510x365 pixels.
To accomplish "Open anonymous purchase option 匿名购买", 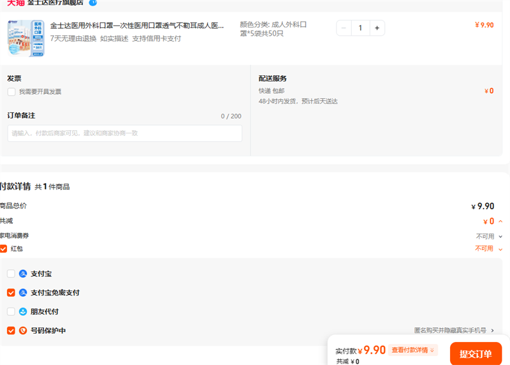I will point(453,331).
